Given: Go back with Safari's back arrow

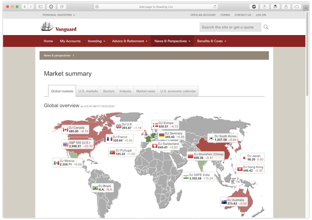Looking at the screenshot, I should pos(25,7).
